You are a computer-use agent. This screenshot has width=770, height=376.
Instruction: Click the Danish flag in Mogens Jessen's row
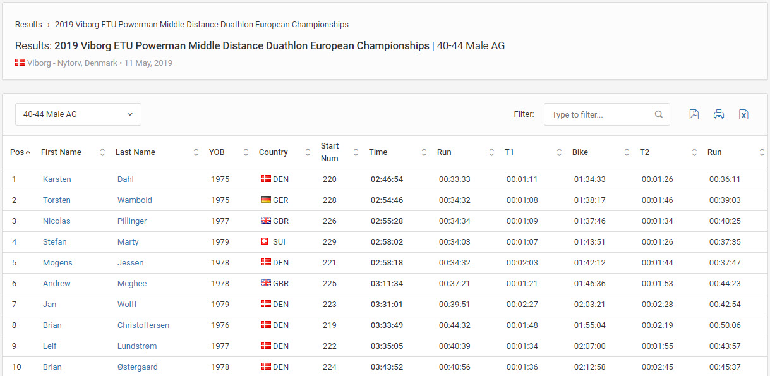pyautogui.click(x=266, y=262)
